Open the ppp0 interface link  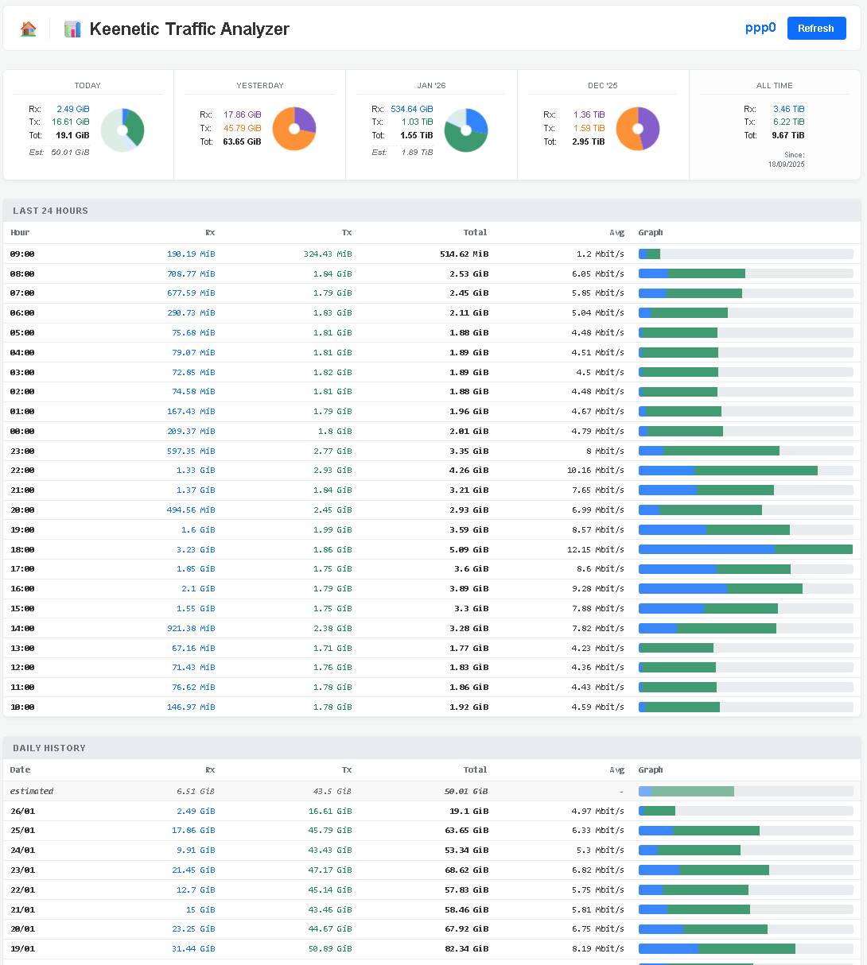click(x=760, y=28)
